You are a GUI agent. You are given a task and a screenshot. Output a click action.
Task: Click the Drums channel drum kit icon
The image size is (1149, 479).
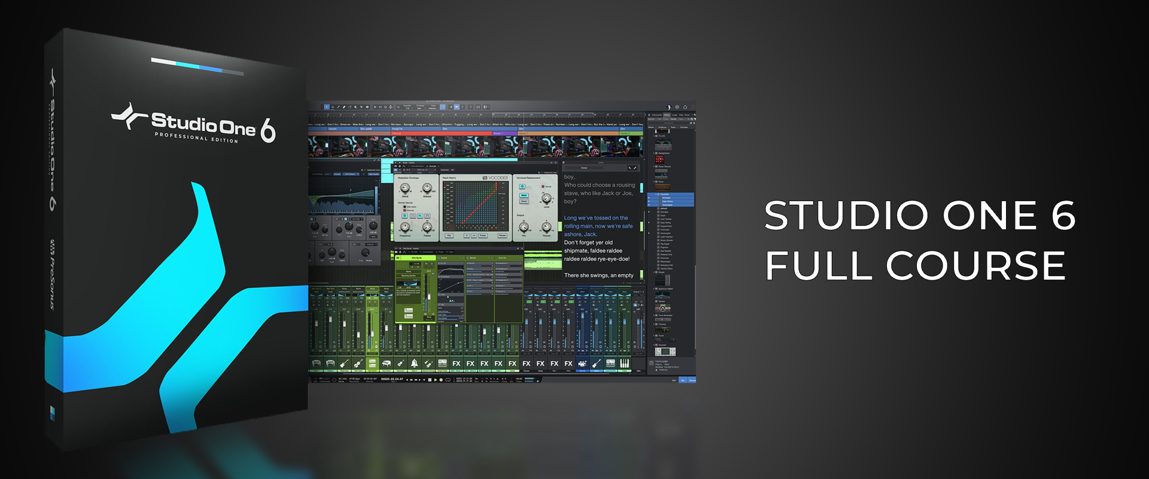(x=582, y=363)
